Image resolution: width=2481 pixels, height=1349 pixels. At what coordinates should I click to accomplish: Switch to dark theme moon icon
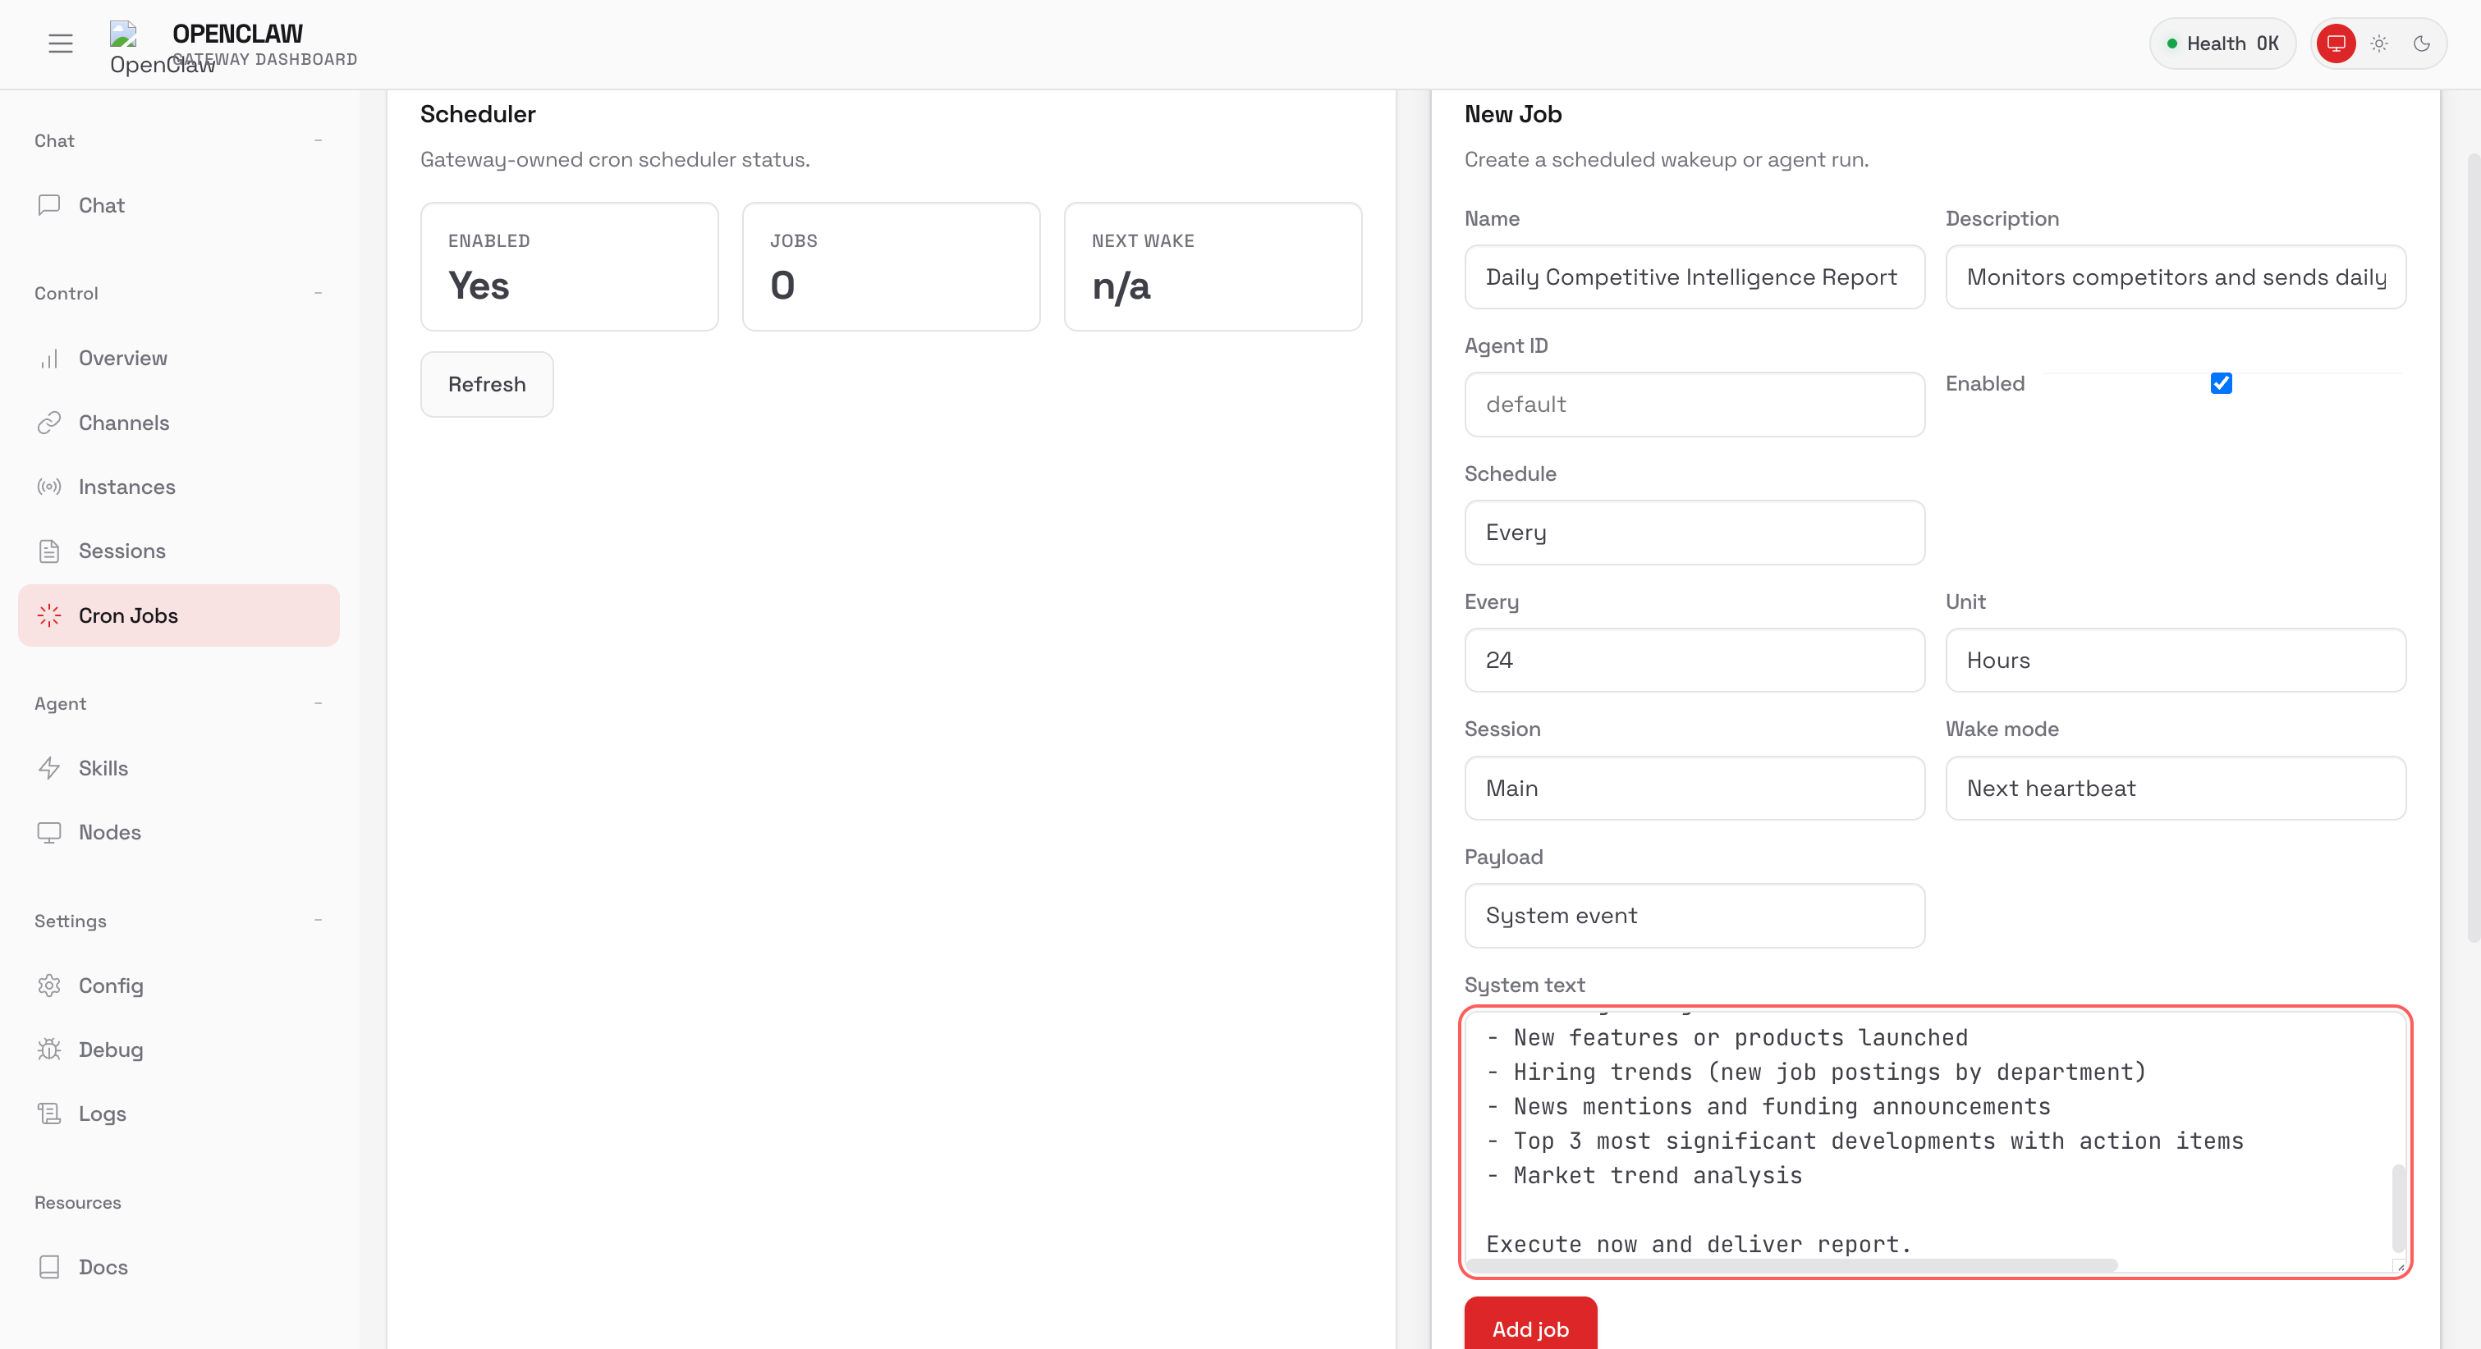(x=2421, y=43)
